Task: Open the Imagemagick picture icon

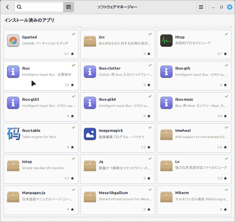Action: 90,134
